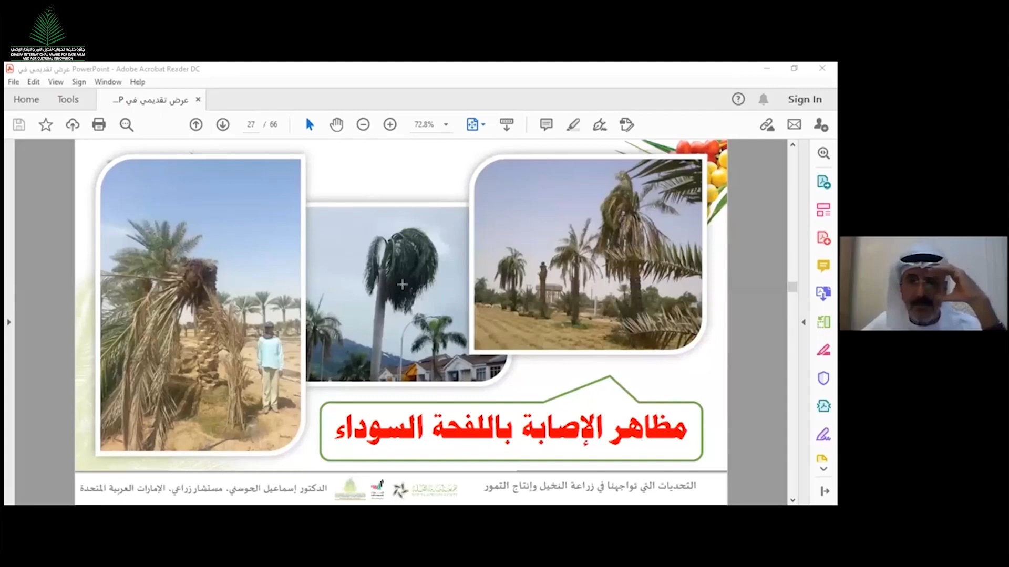Click the page number field showing 27

tap(251, 124)
